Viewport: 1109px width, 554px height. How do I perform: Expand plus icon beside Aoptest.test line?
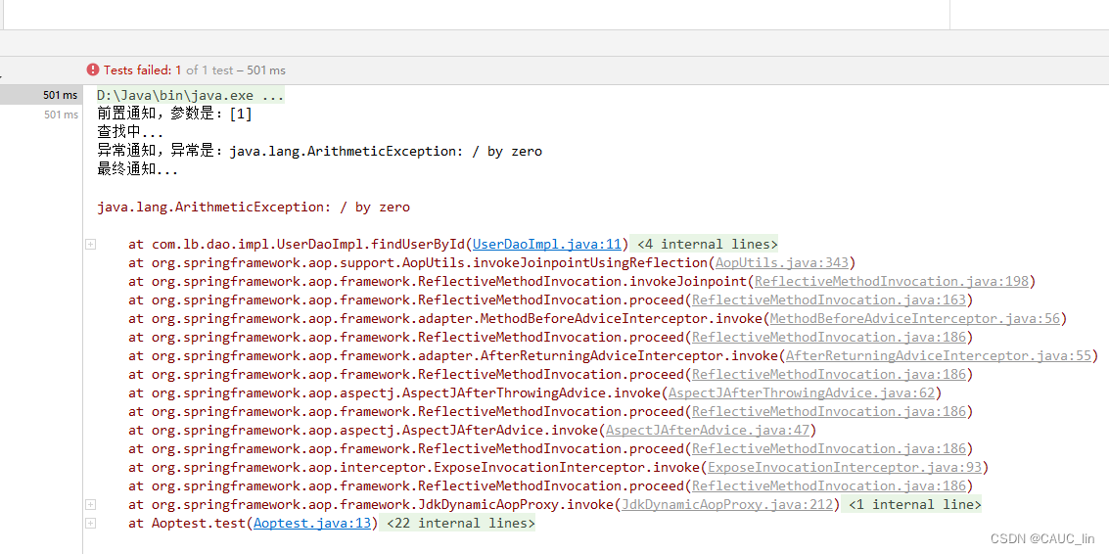tap(90, 523)
